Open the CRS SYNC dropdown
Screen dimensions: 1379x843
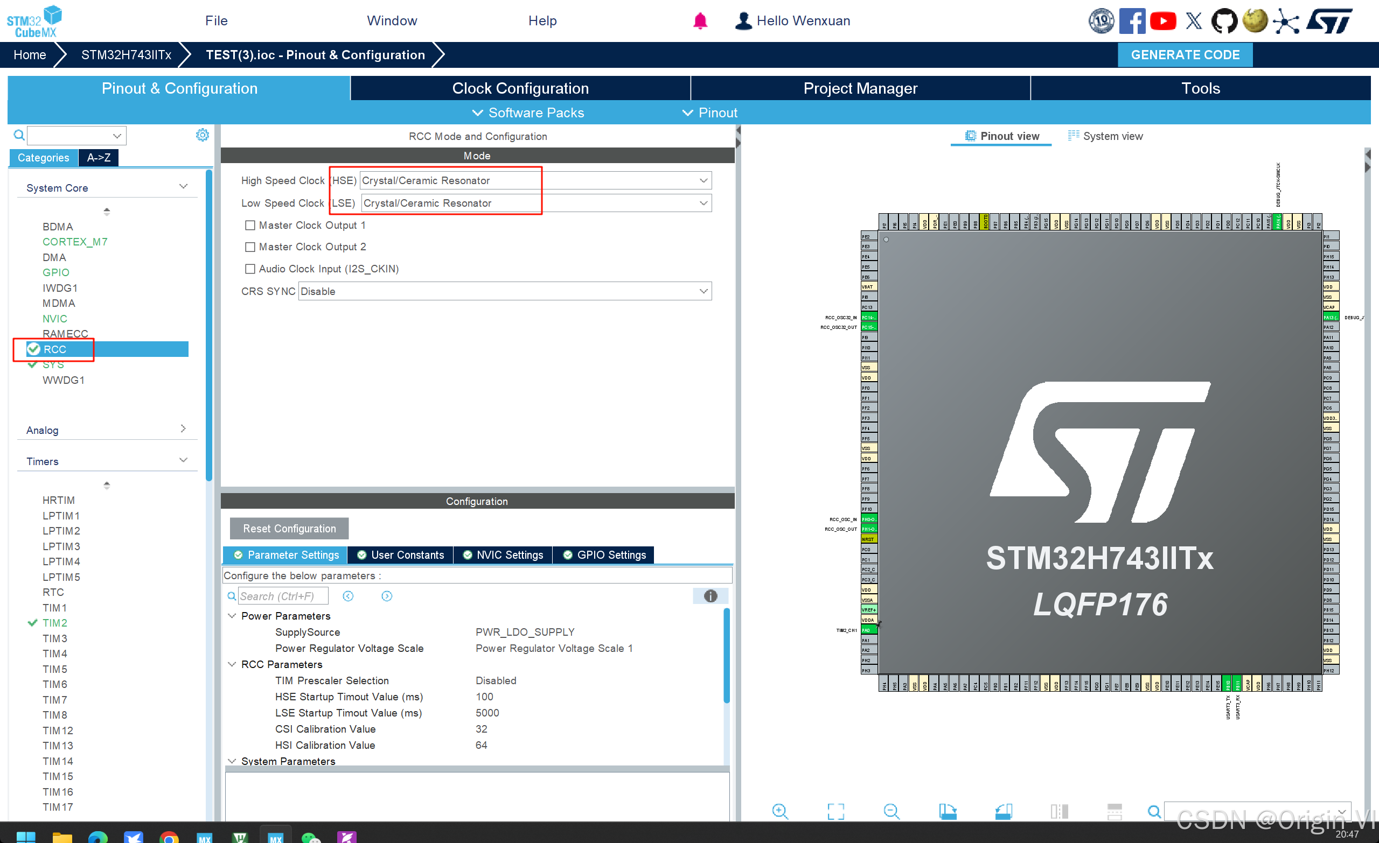tap(703, 291)
